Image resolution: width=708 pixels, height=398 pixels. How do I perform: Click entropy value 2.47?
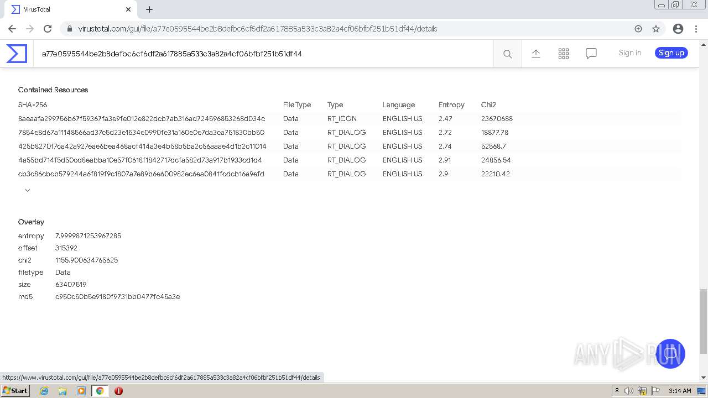click(x=445, y=118)
